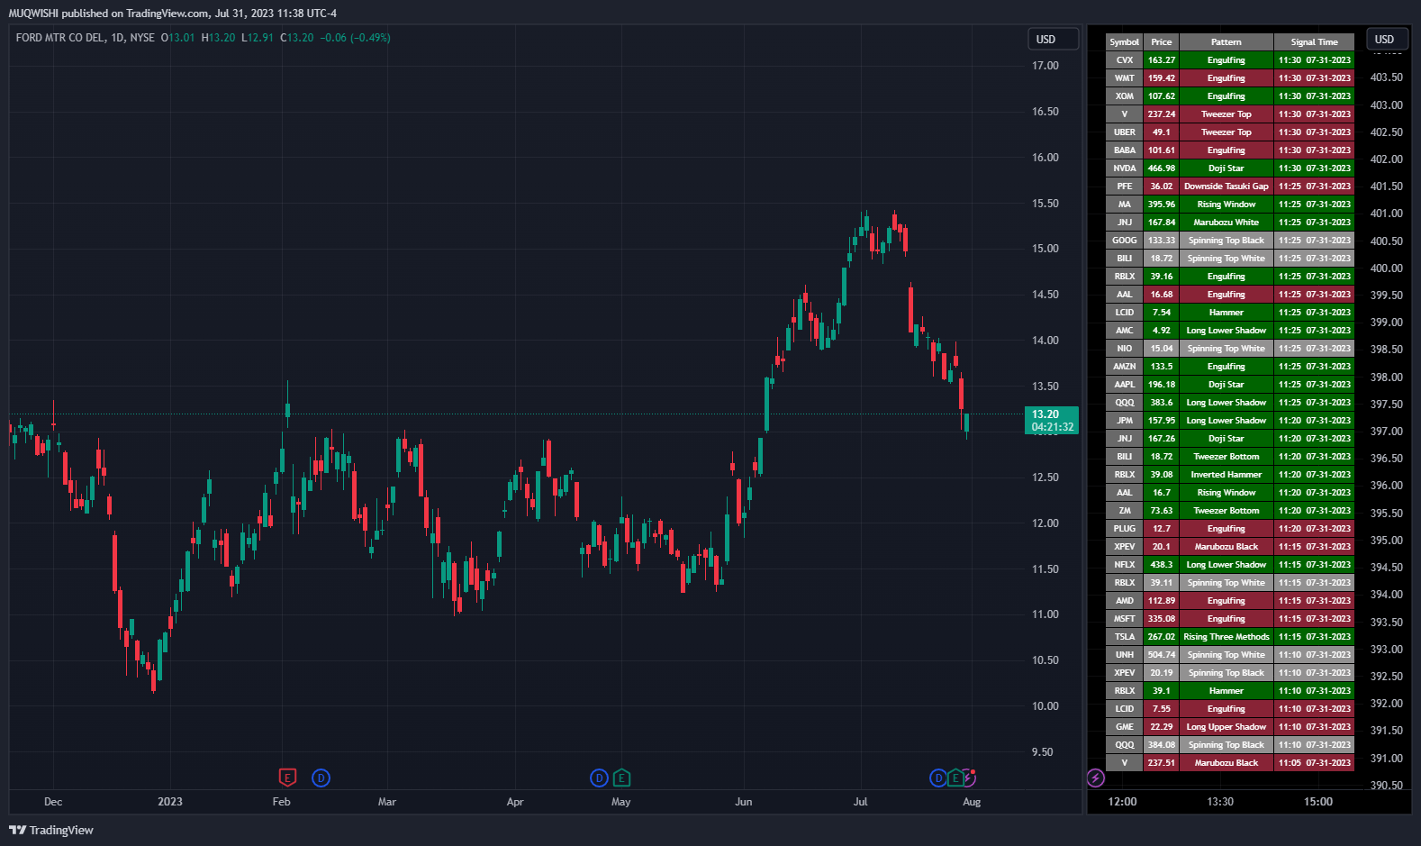The image size is (1421, 846).
Task: Click the AAPL symbol cell
Action: pyautogui.click(x=1125, y=385)
